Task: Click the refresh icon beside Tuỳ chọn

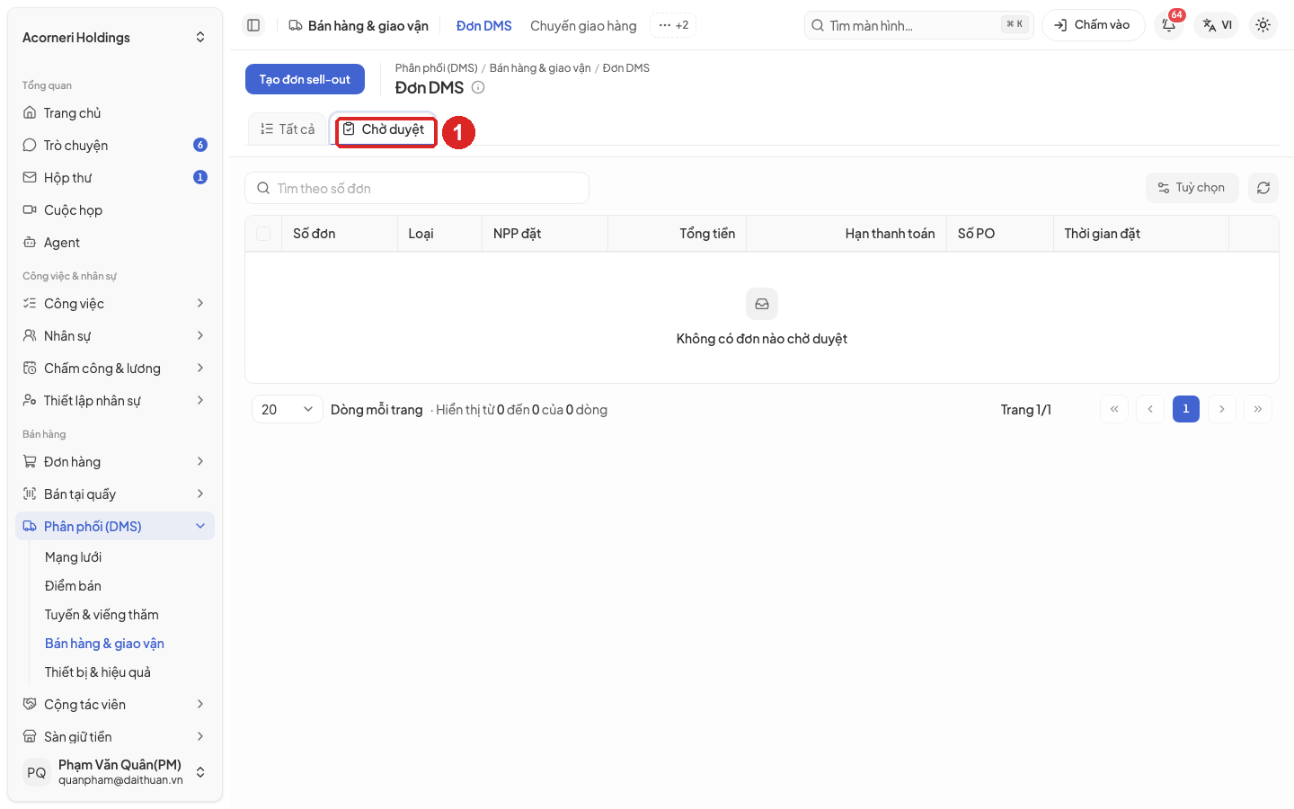Action: pyautogui.click(x=1263, y=188)
